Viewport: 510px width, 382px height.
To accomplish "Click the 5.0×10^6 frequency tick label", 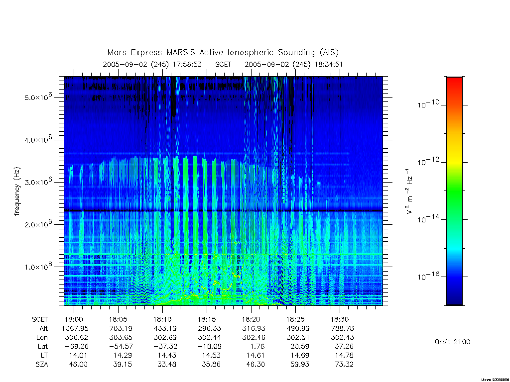I will click(38, 97).
